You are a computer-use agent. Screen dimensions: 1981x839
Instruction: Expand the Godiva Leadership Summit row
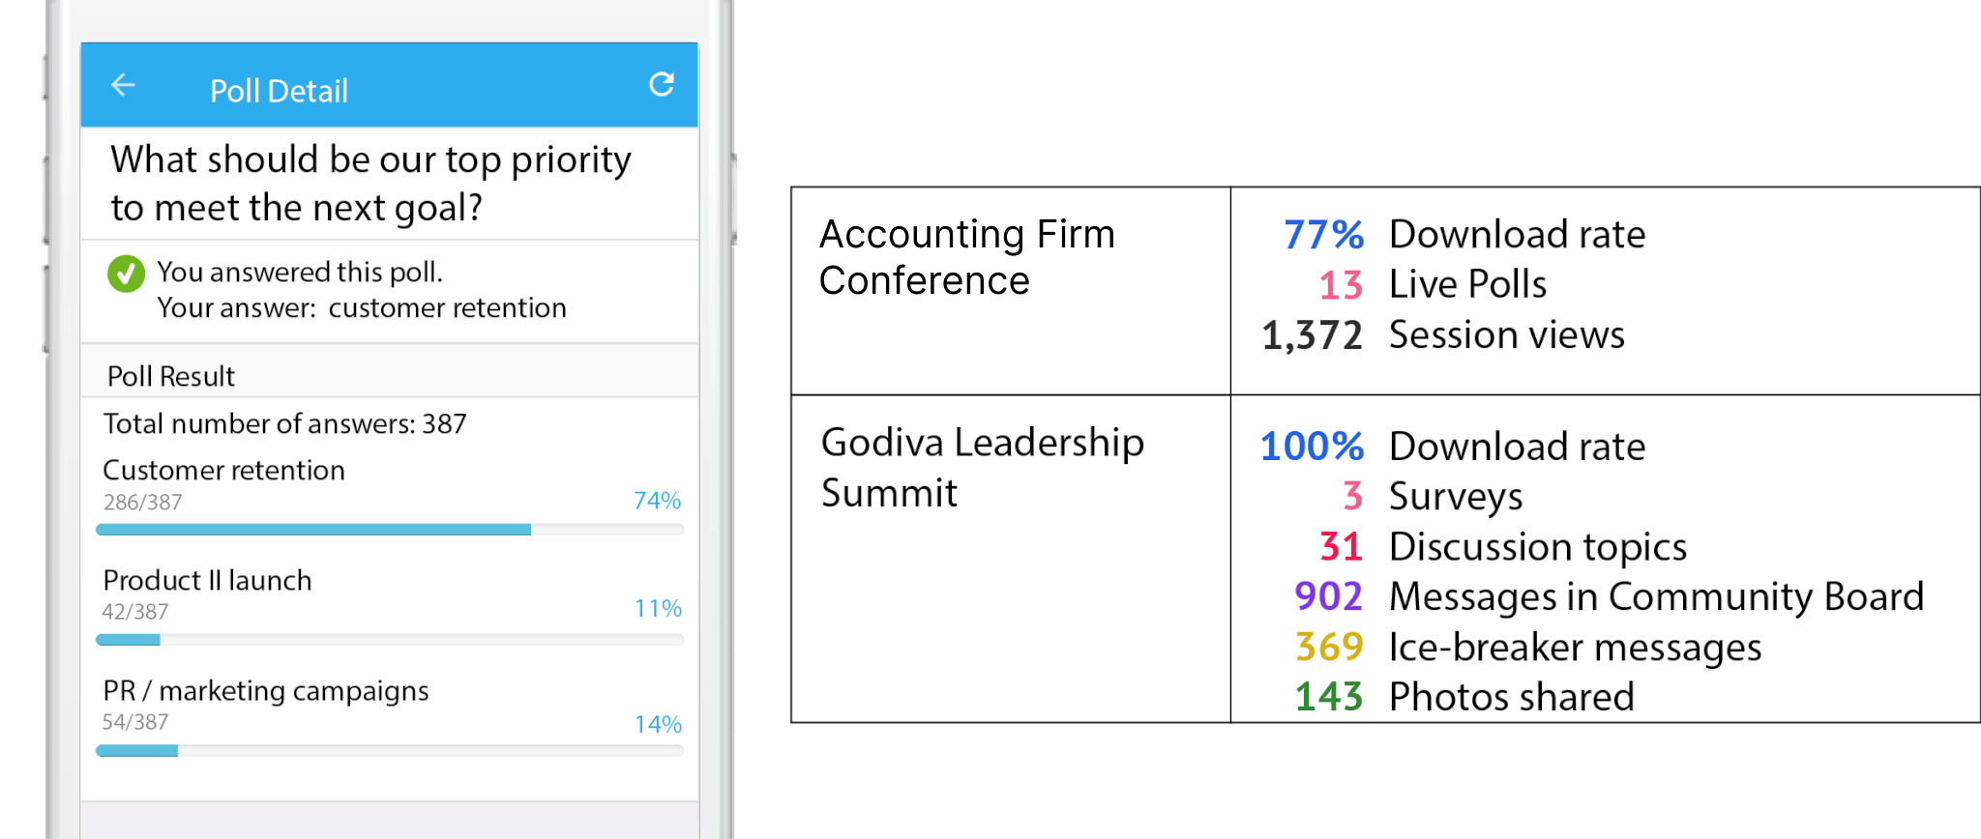(x=982, y=467)
